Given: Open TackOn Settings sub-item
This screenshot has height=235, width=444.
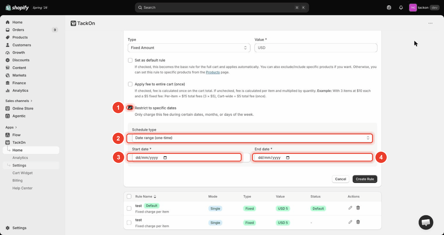Looking at the screenshot, I should 19,165.
